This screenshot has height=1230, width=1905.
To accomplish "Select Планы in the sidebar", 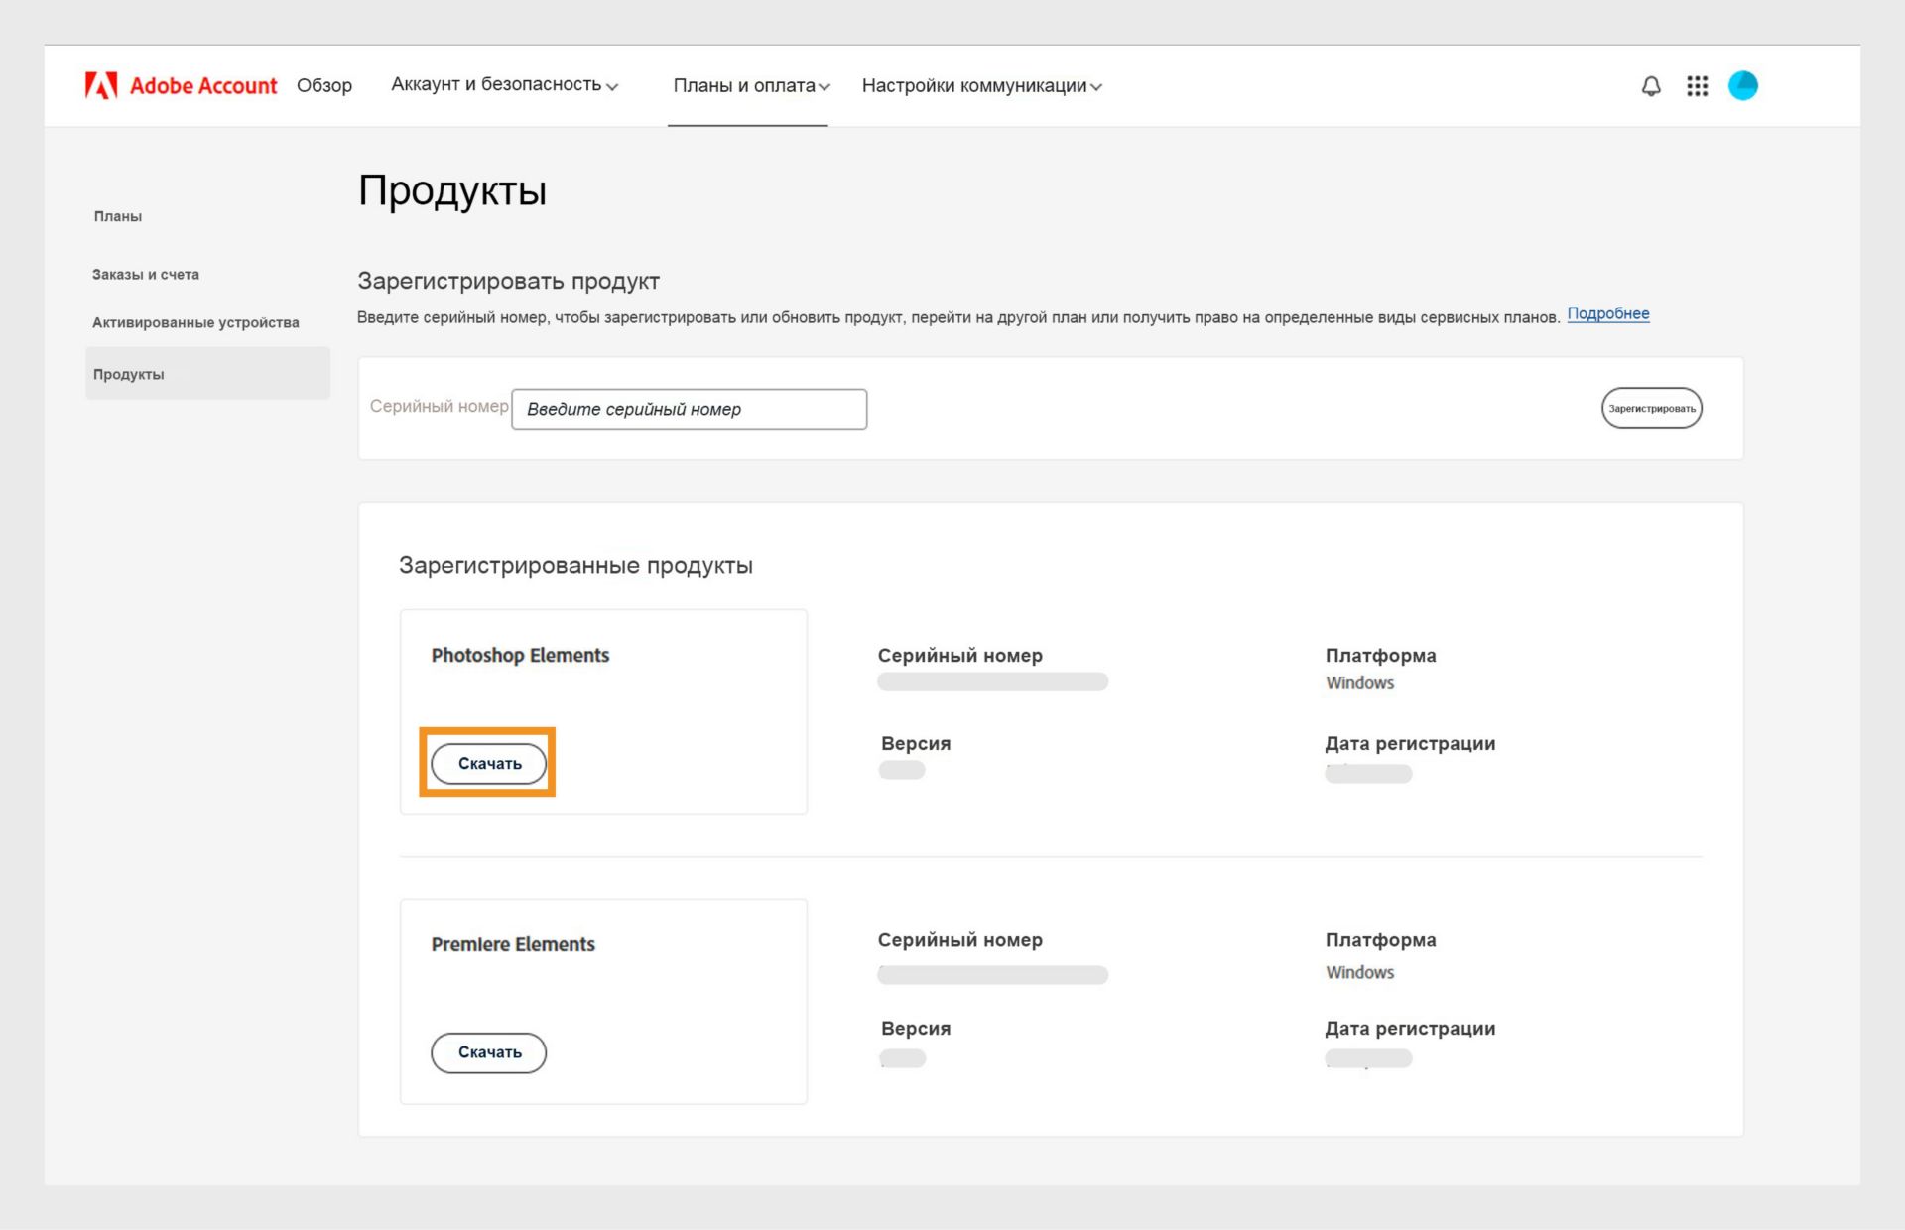I will [118, 216].
